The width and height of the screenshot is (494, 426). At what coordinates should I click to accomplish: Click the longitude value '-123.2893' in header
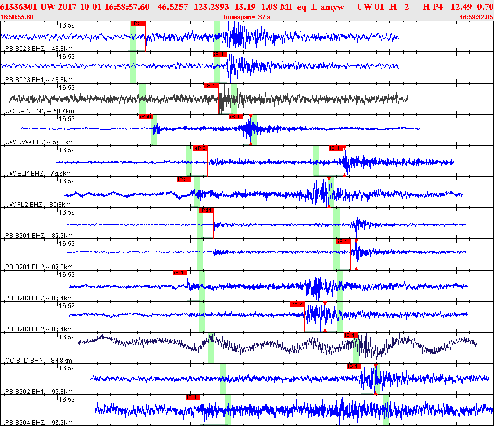pyautogui.click(x=210, y=7)
